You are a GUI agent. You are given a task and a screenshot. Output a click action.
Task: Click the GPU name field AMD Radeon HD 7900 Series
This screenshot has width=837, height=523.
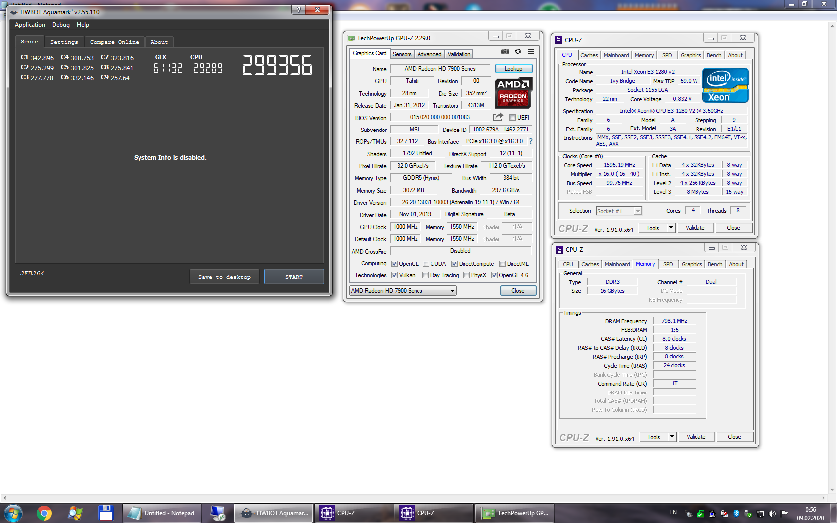(440, 69)
